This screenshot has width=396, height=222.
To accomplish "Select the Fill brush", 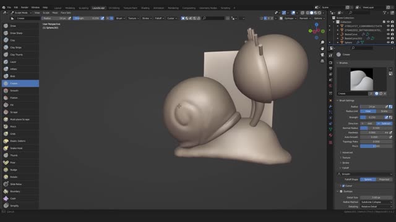I will (20, 105).
